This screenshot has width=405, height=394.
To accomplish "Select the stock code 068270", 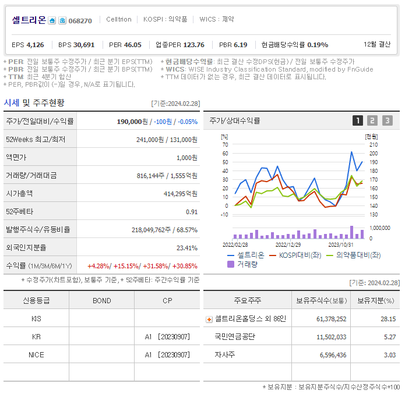I will (80, 21).
